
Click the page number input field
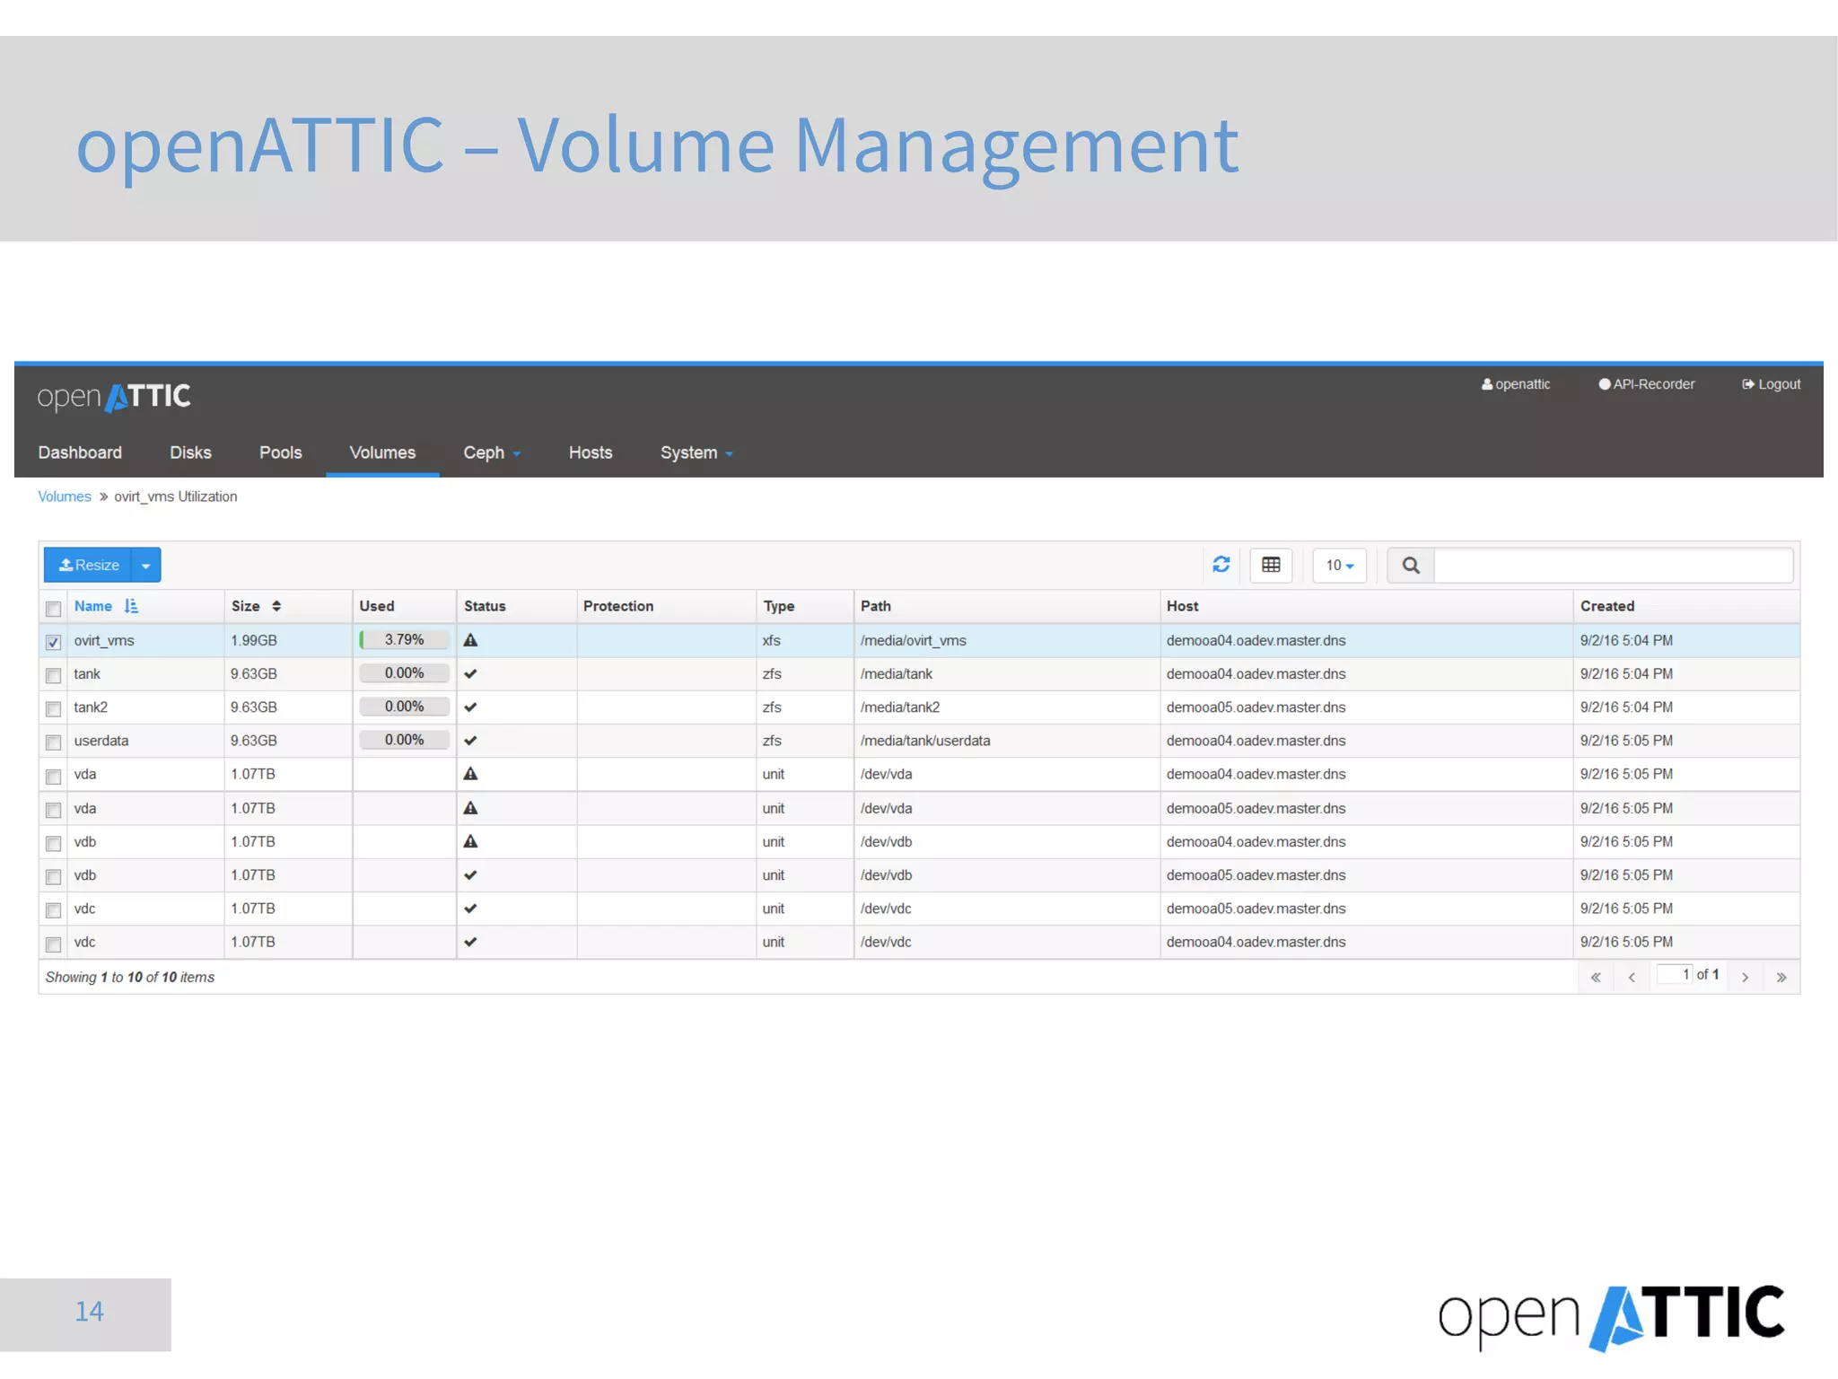[1675, 974]
